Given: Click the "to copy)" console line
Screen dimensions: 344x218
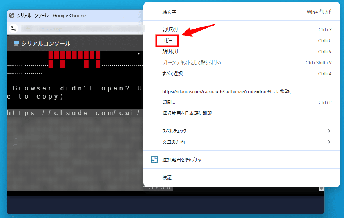Looking at the screenshot, I should point(41,97).
